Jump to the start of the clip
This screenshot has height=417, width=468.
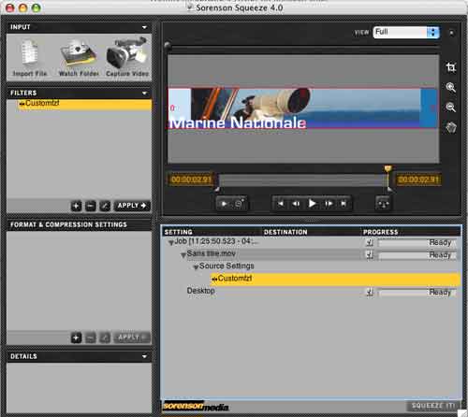tap(281, 204)
